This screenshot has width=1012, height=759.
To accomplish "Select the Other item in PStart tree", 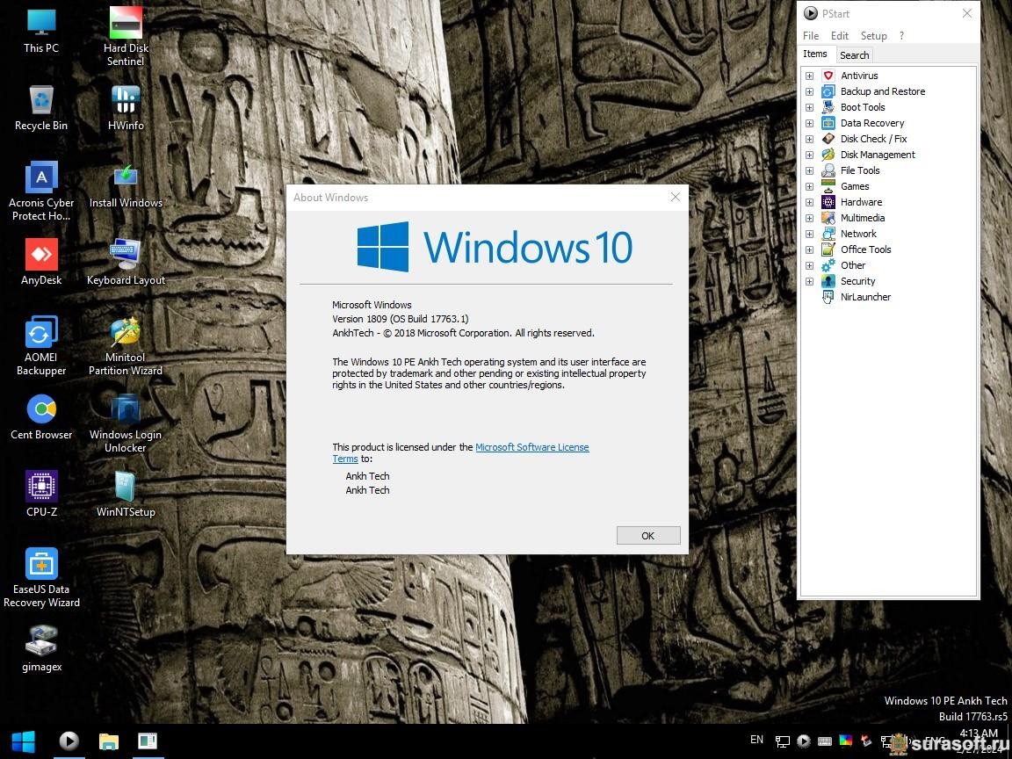I will 853,265.
